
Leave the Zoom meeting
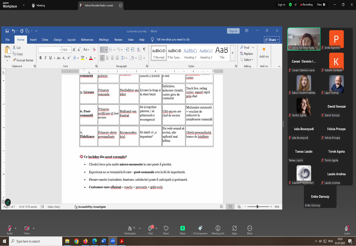pyautogui.click(x=347, y=230)
